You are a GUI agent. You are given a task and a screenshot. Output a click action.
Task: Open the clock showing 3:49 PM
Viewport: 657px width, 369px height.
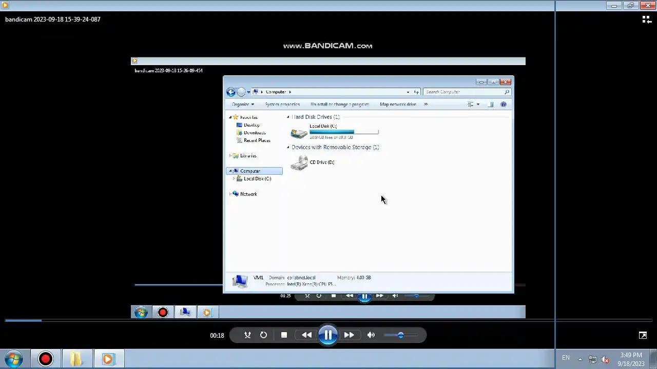pos(631,359)
